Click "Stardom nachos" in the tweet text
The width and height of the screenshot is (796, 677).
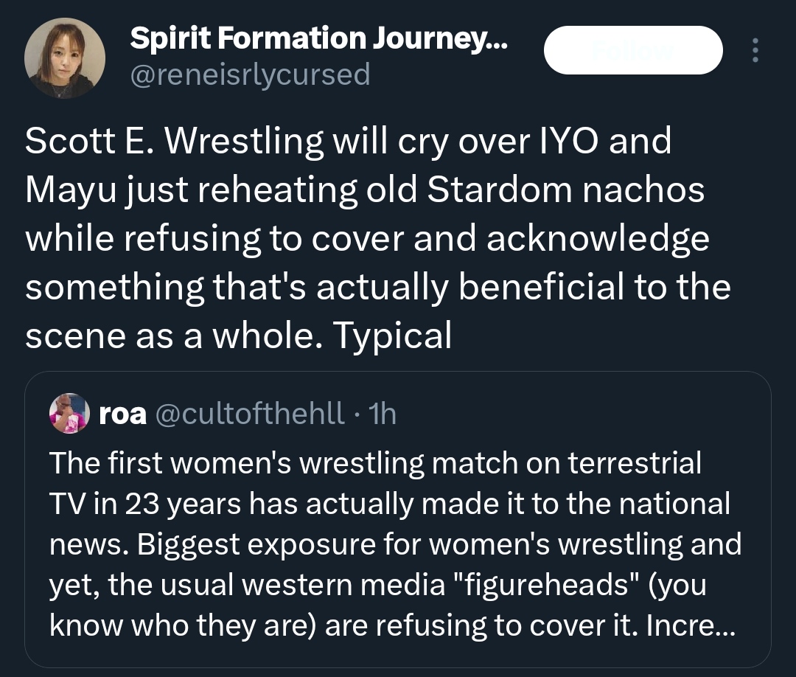coord(566,190)
